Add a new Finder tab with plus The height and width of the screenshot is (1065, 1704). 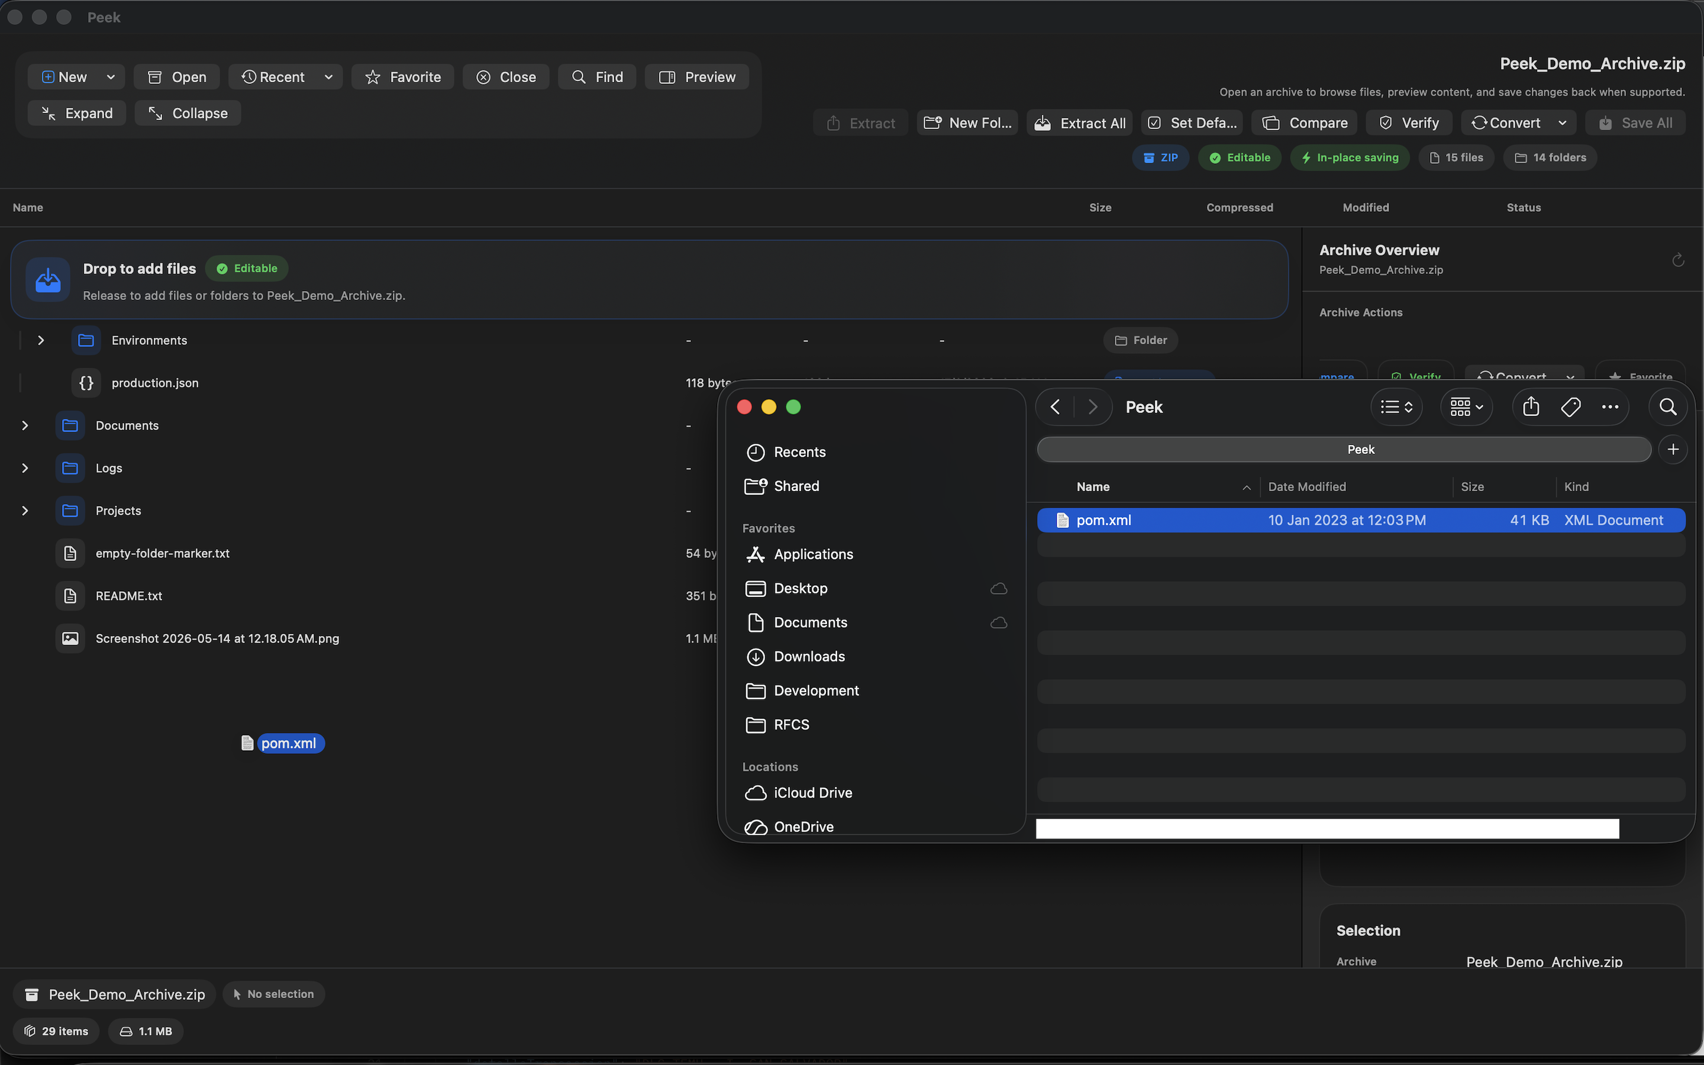point(1673,450)
